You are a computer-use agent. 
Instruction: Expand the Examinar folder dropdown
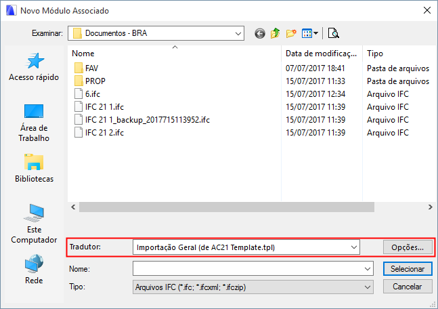(238, 33)
